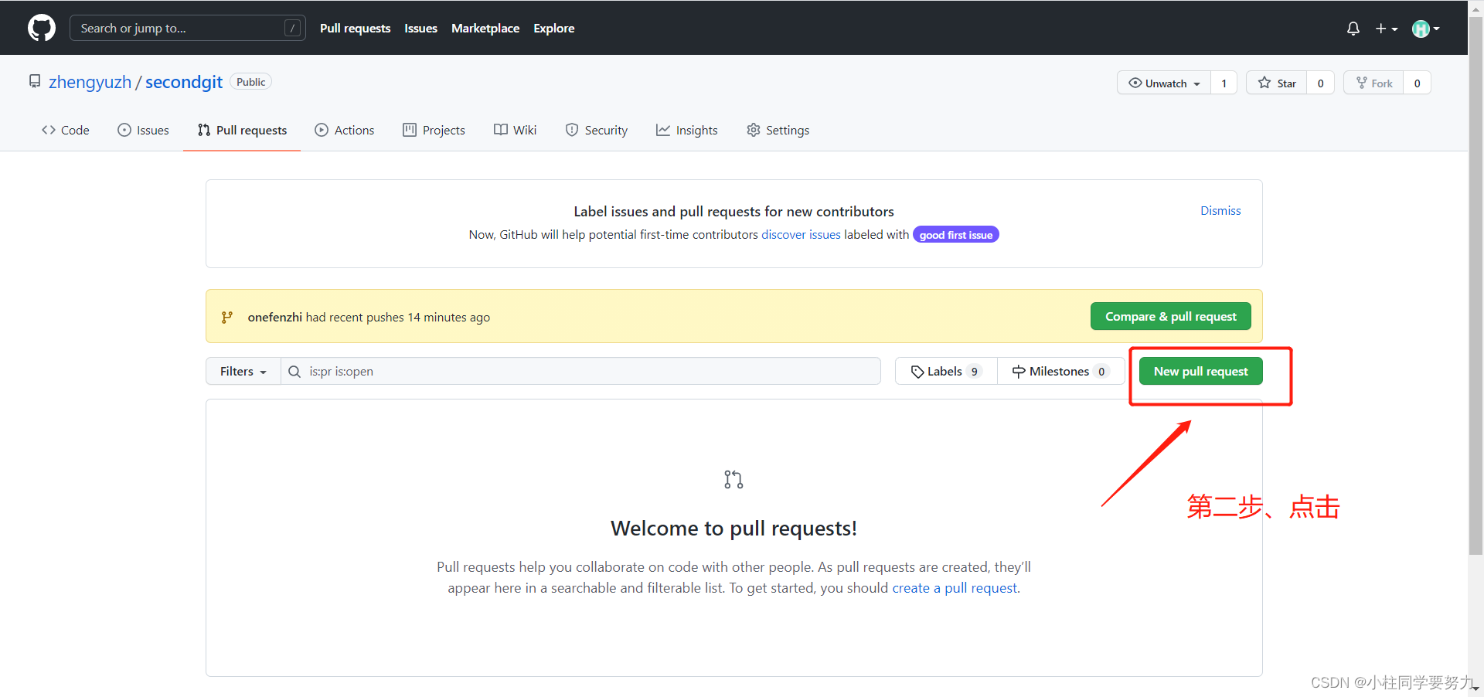Click Compare & pull request
Viewport: 1484px width, 697px height.
(x=1170, y=317)
